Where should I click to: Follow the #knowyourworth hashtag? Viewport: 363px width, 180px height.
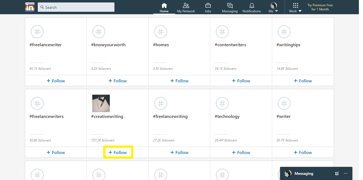(x=117, y=81)
